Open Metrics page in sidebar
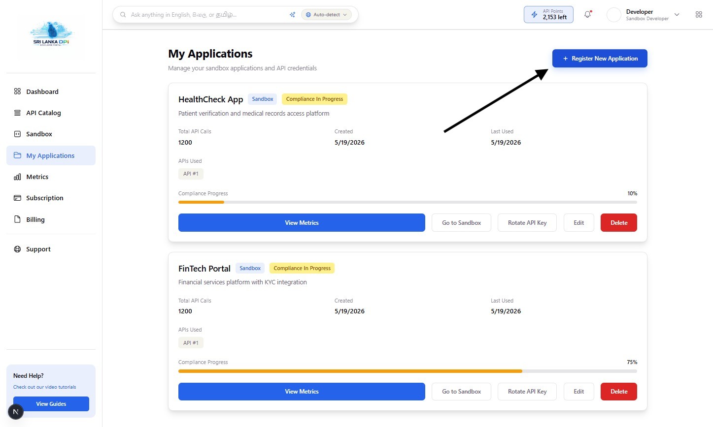Viewport: 713px width, 427px height. point(51,177)
